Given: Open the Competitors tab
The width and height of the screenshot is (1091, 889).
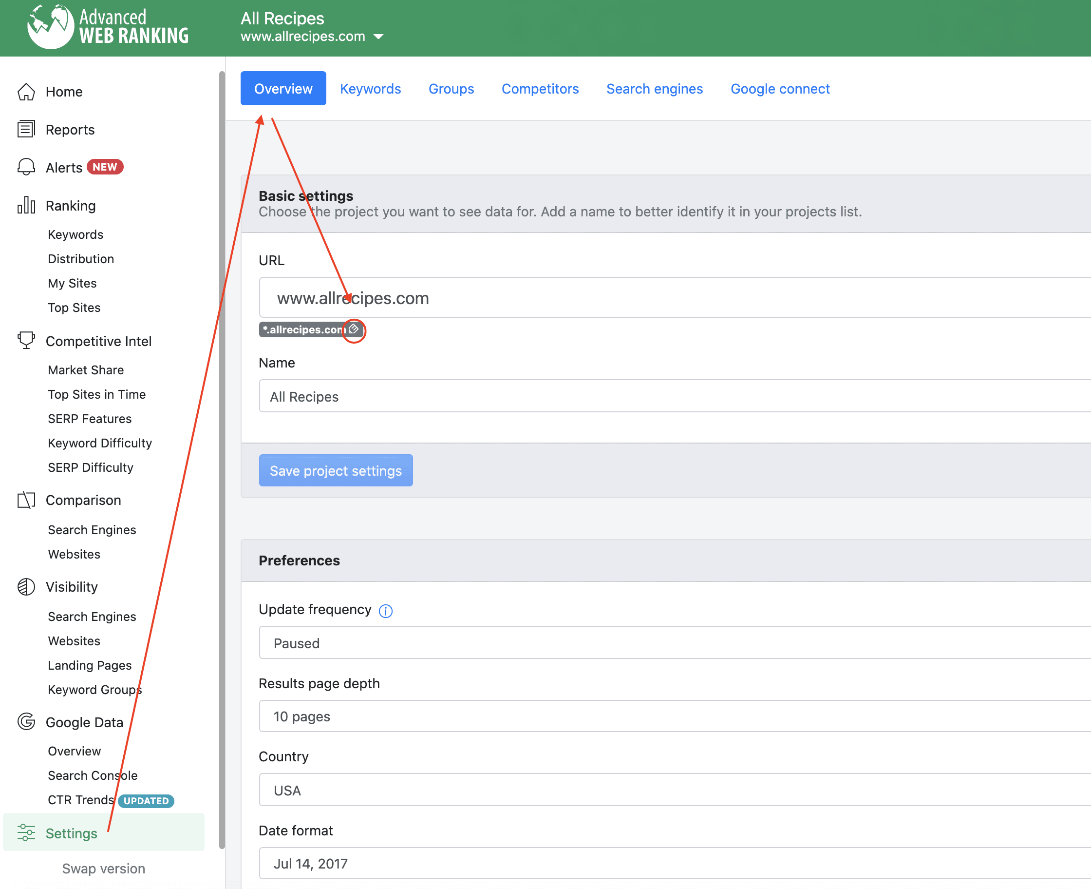Looking at the screenshot, I should click(540, 89).
